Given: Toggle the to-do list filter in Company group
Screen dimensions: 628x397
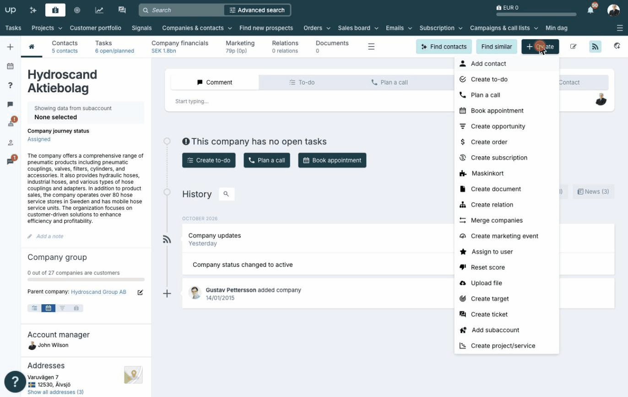Looking at the screenshot, I should coord(34,308).
